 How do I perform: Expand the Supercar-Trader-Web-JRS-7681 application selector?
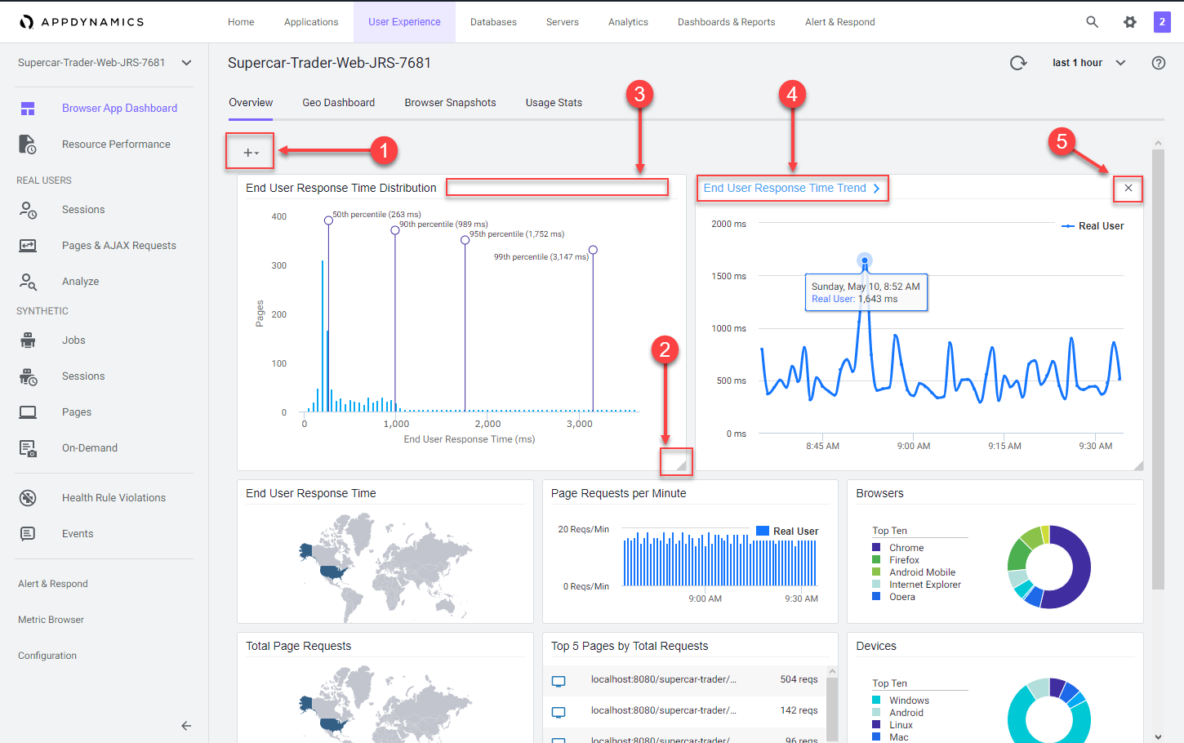(186, 63)
